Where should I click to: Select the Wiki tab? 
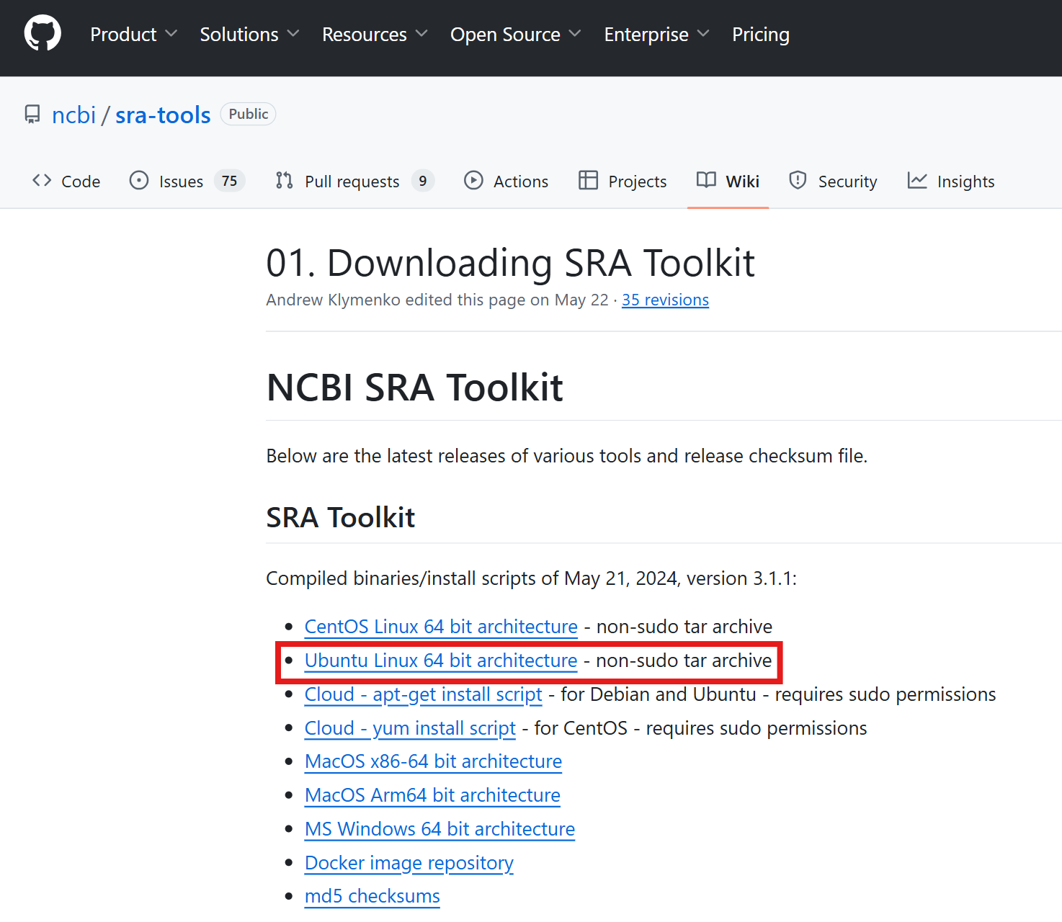point(728,181)
